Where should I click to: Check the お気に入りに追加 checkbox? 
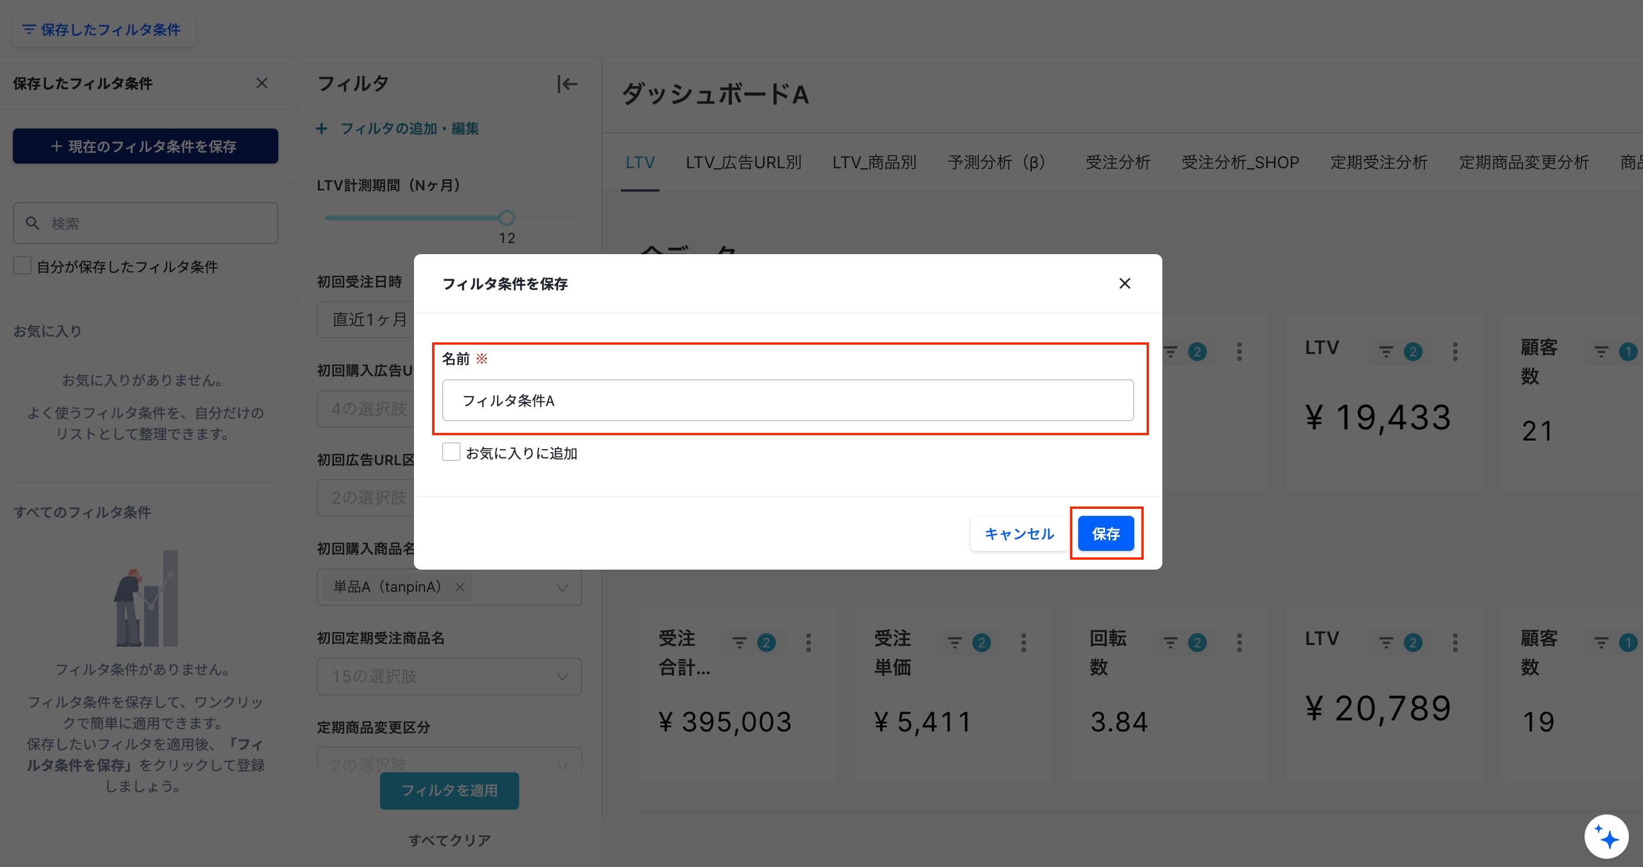[451, 452]
